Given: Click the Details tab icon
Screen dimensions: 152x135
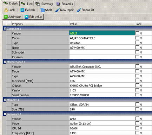Looking at the screenshot, I should [5, 3].
